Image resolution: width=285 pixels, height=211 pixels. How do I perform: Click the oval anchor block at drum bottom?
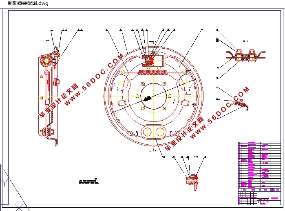pos(154,132)
